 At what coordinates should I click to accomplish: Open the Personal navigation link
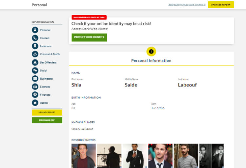click(45, 30)
